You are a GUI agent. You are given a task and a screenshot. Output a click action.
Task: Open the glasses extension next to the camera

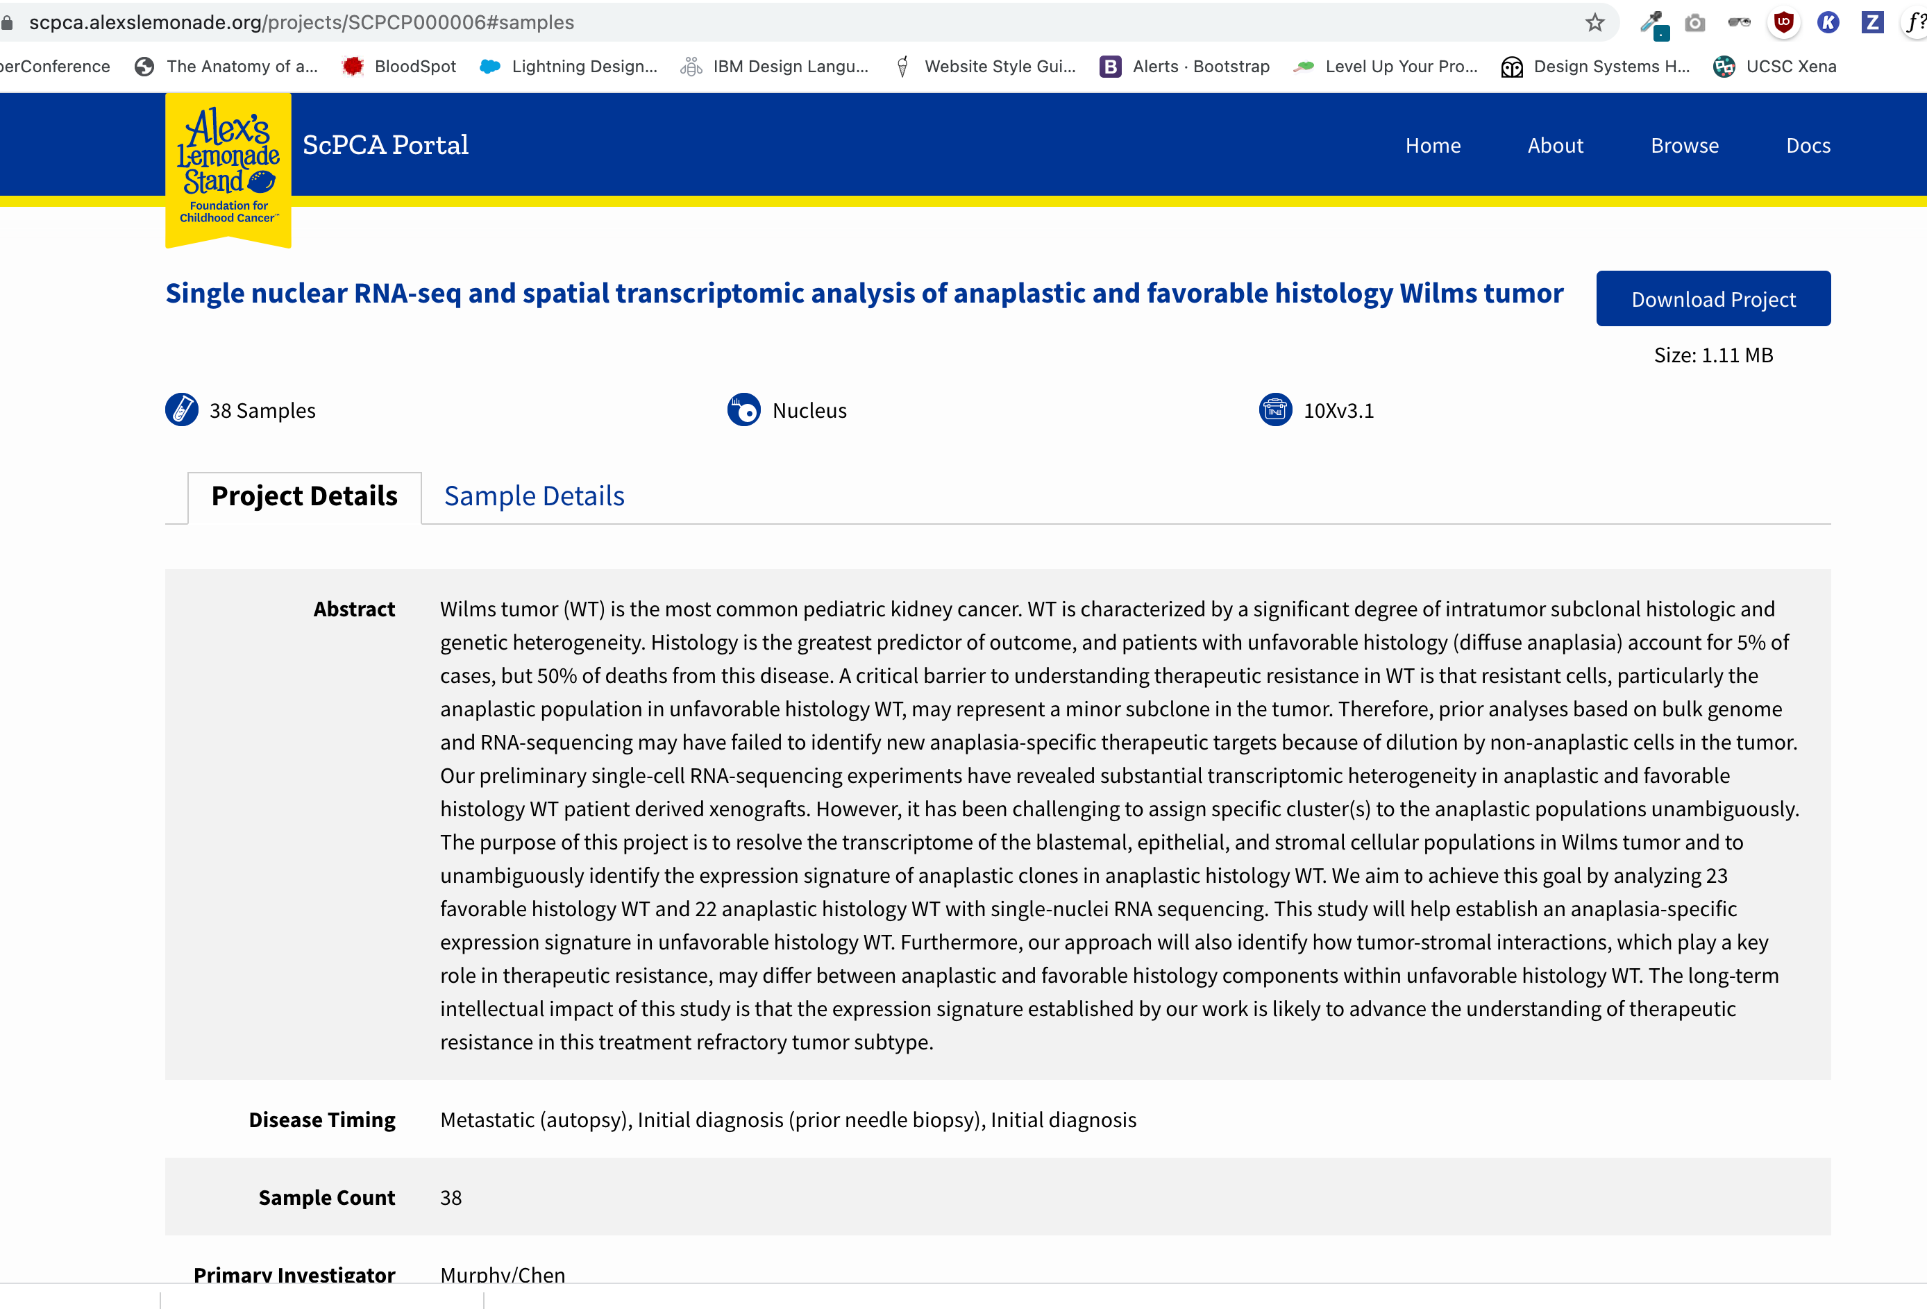pos(1740,22)
